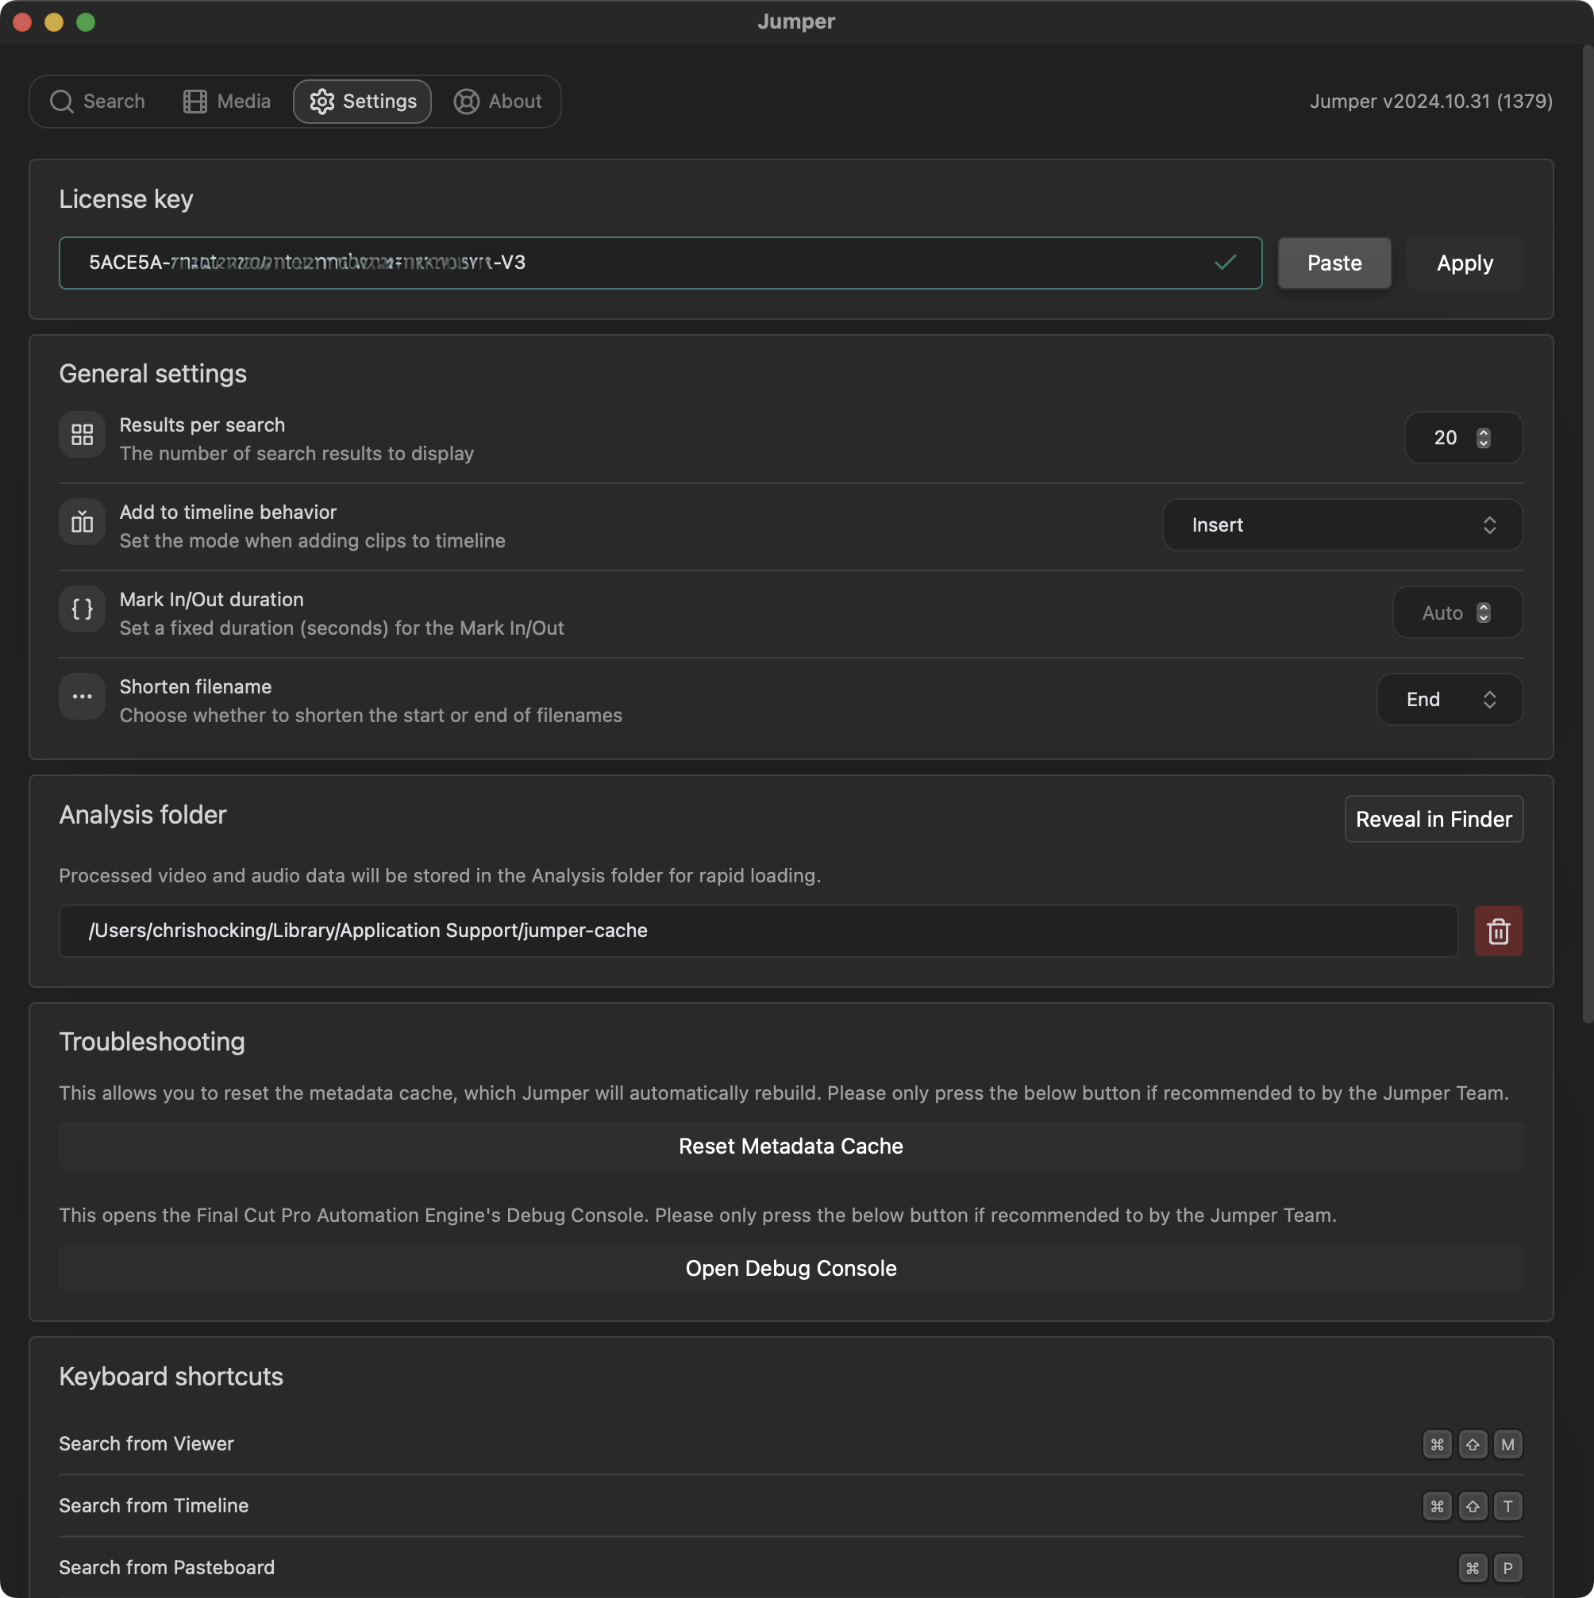The width and height of the screenshot is (1594, 1598).
Task: Open the Insert timeline behavior dropdown
Action: point(1342,524)
